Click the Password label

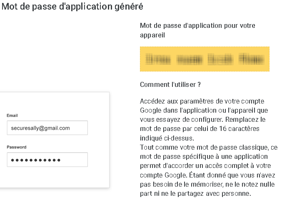(x=17, y=147)
